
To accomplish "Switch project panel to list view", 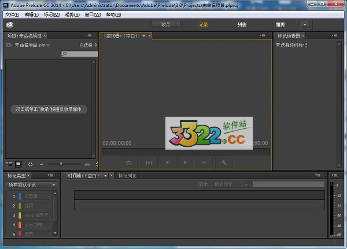I will click(9, 164).
